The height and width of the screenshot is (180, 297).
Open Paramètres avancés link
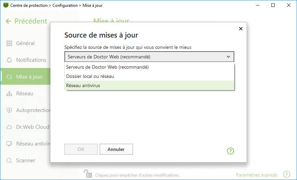click(x=257, y=175)
